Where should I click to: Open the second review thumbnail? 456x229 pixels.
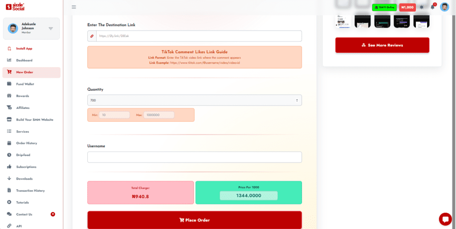tap(362, 21)
